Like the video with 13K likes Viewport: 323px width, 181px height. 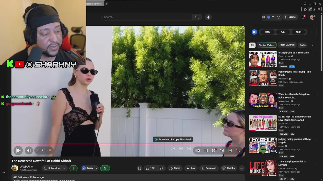point(150,168)
